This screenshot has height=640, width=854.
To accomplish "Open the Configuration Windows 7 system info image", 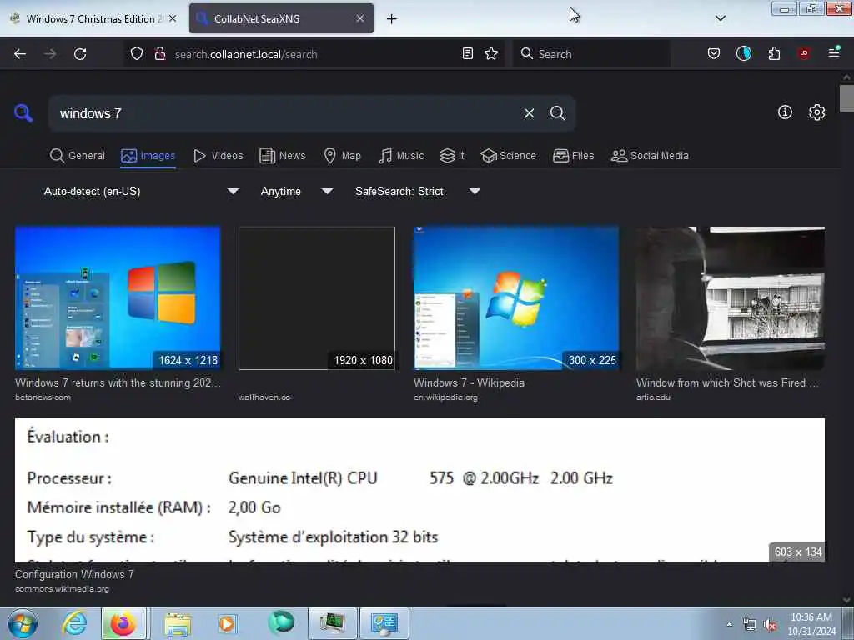I will 419,490.
